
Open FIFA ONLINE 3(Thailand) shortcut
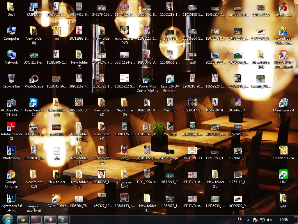[x=283, y=60]
